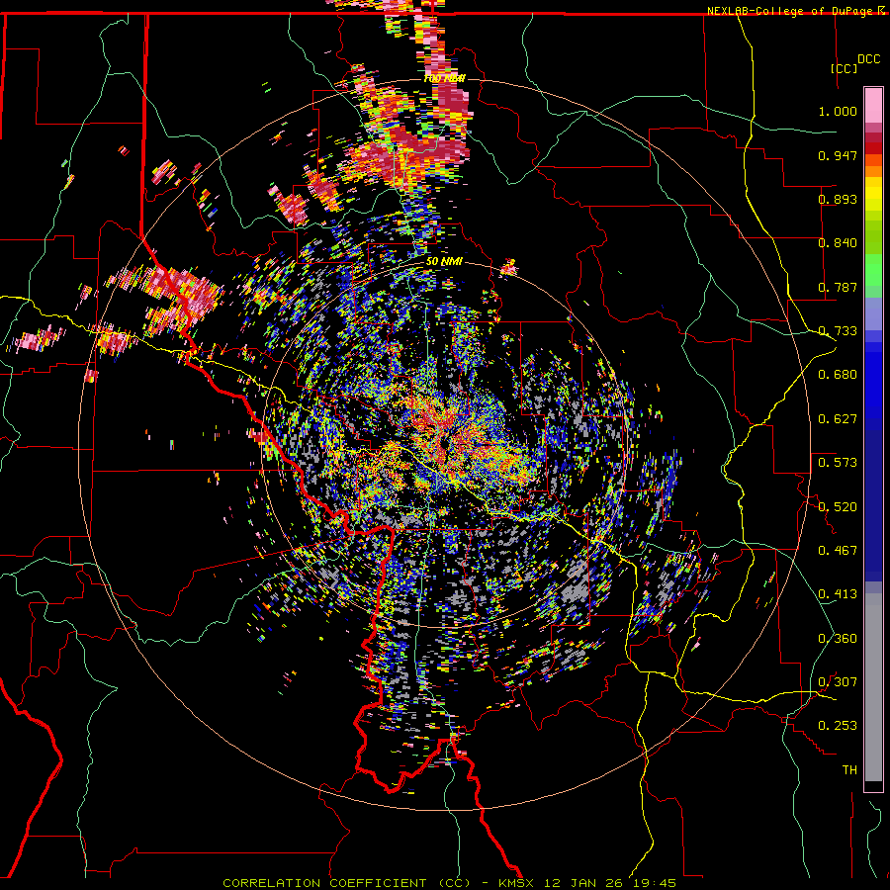This screenshot has height=890, width=890.
Task: Click the 50 NMI range ring label
Action: pyautogui.click(x=444, y=262)
